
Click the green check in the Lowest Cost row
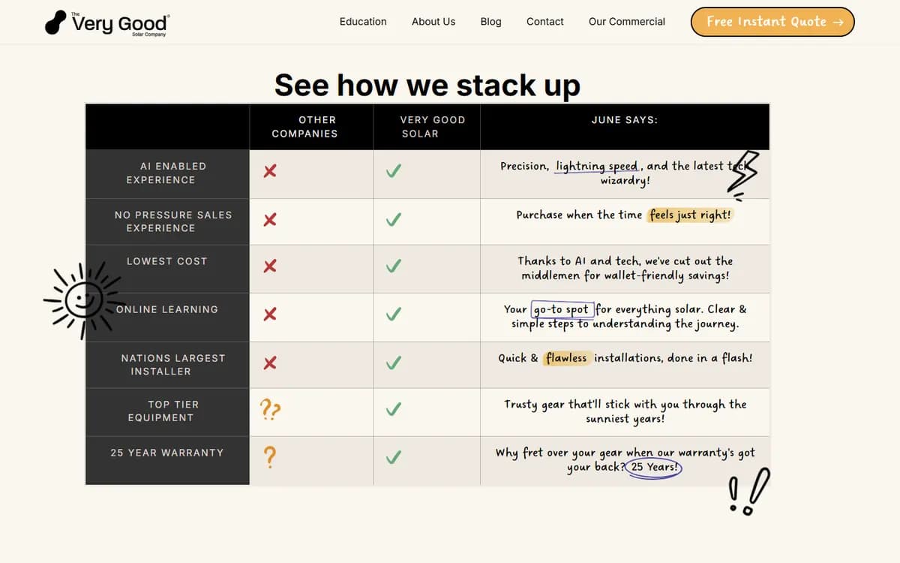pos(393,266)
